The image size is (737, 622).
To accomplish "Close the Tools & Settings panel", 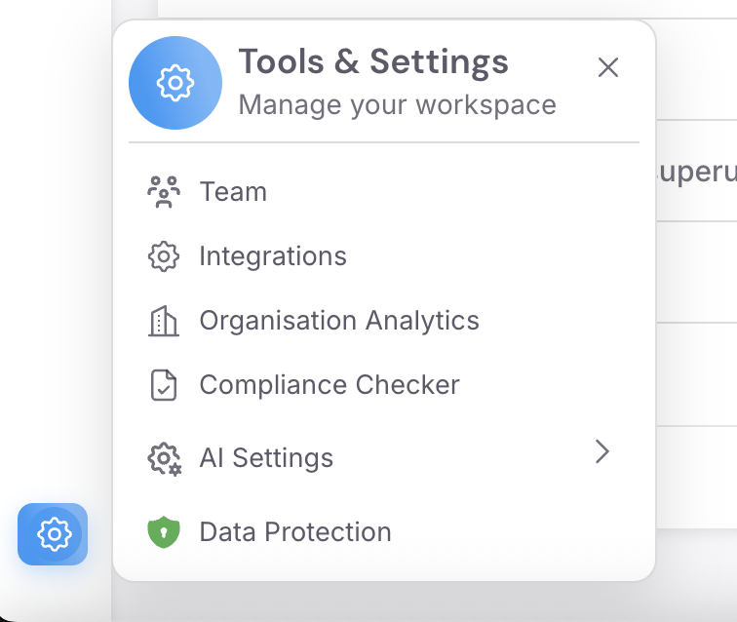I will (x=607, y=67).
